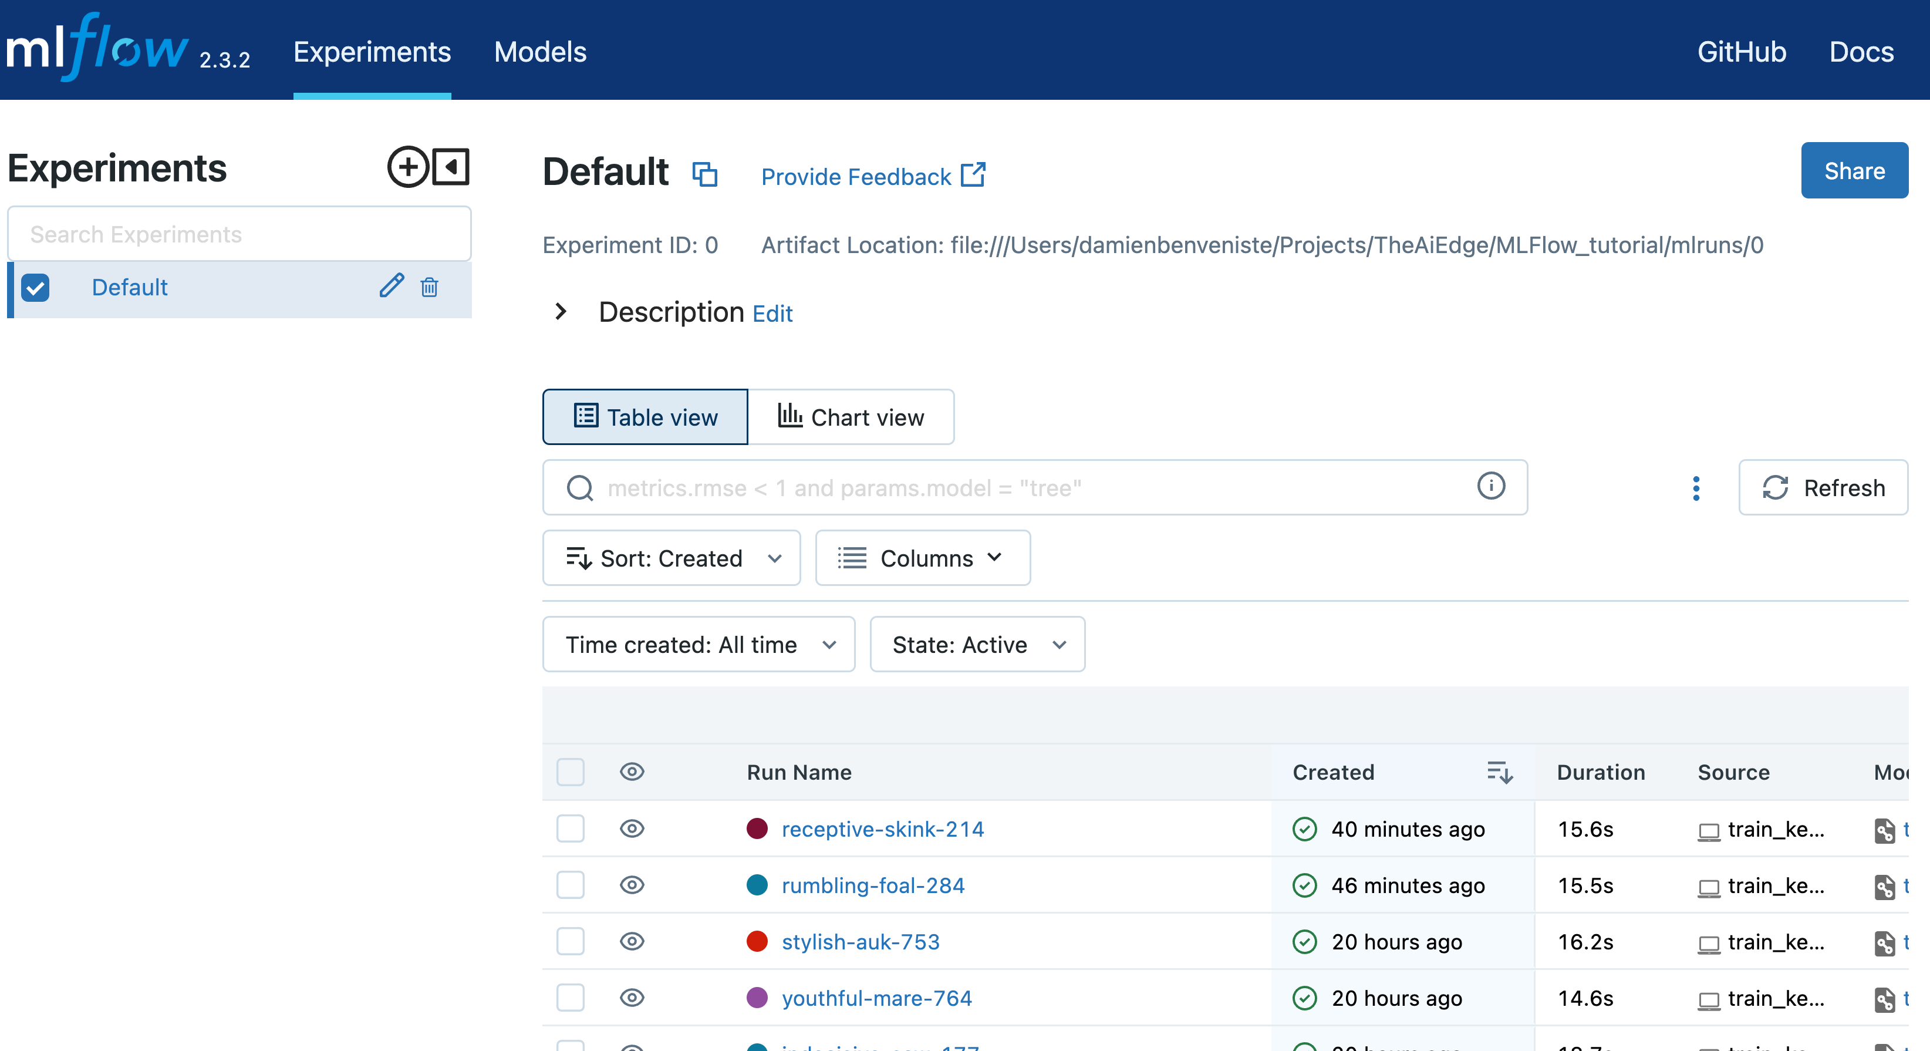
Task: Collapse the Experiments sidebar
Action: (451, 166)
